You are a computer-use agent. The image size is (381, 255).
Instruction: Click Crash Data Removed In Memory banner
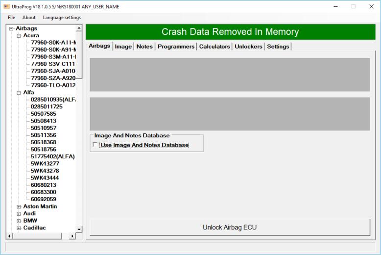(230, 32)
